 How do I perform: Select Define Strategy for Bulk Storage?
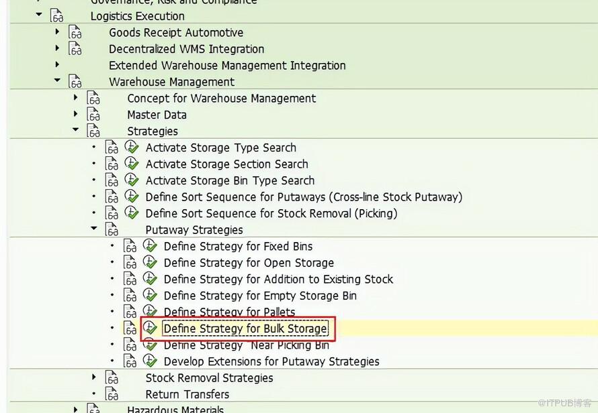[245, 329]
